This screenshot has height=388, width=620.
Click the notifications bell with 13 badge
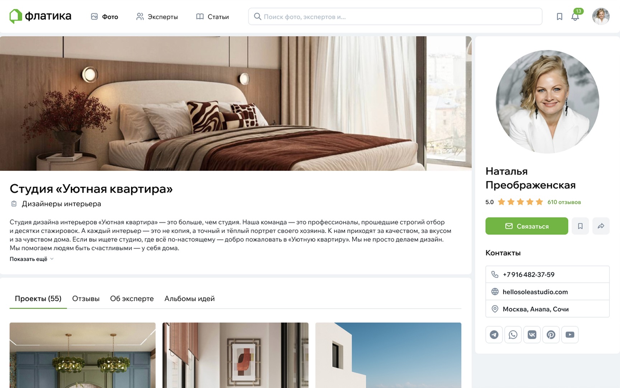(x=576, y=16)
